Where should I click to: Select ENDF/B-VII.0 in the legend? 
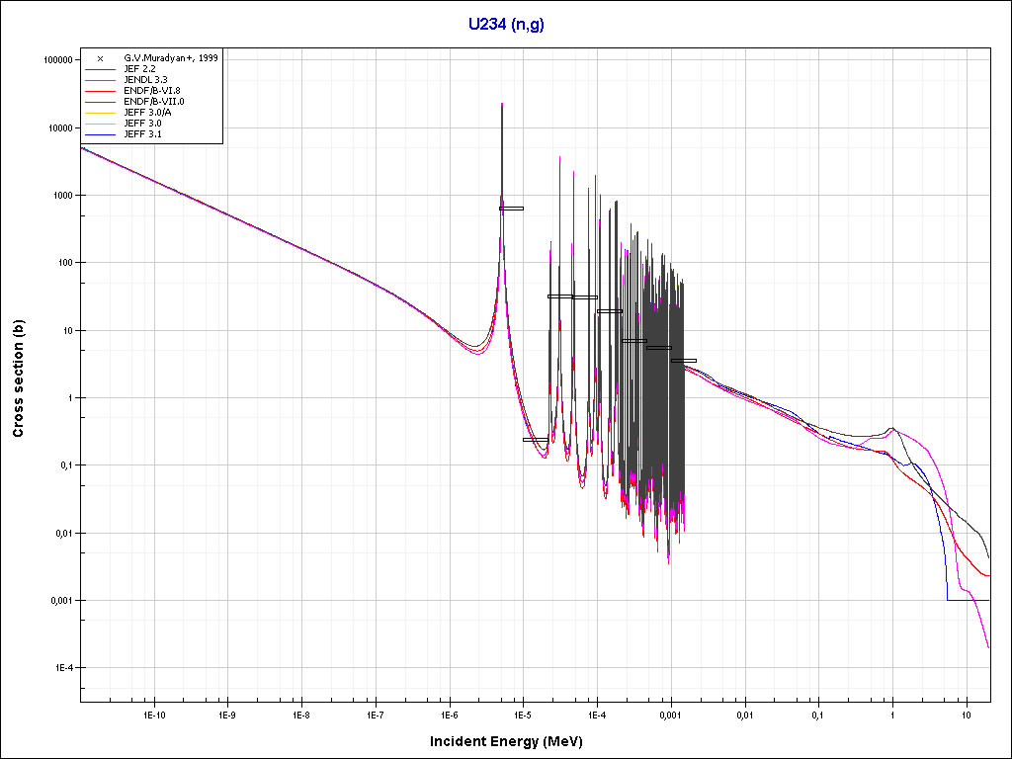pyautogui.click(x=153, y=102)
